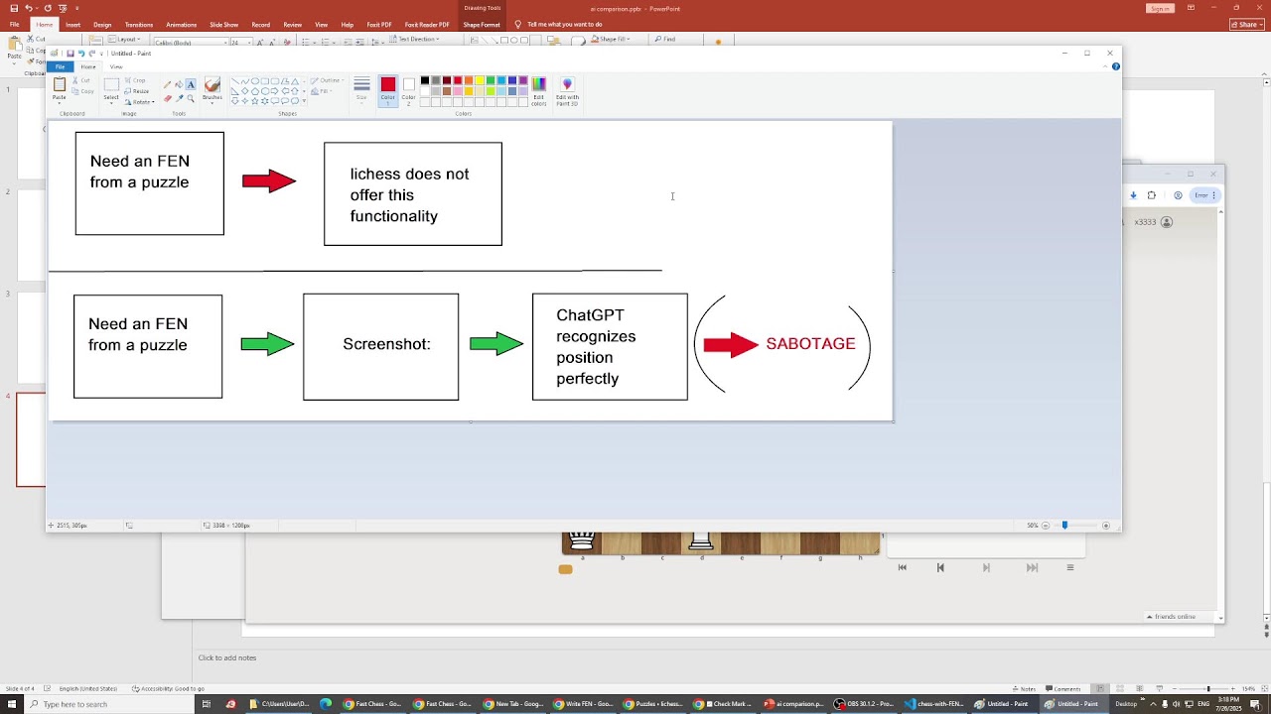This screenshot has height=714, width=1271.
Task: Open the PowerPoint Review tab
Action: click(292, 25)
